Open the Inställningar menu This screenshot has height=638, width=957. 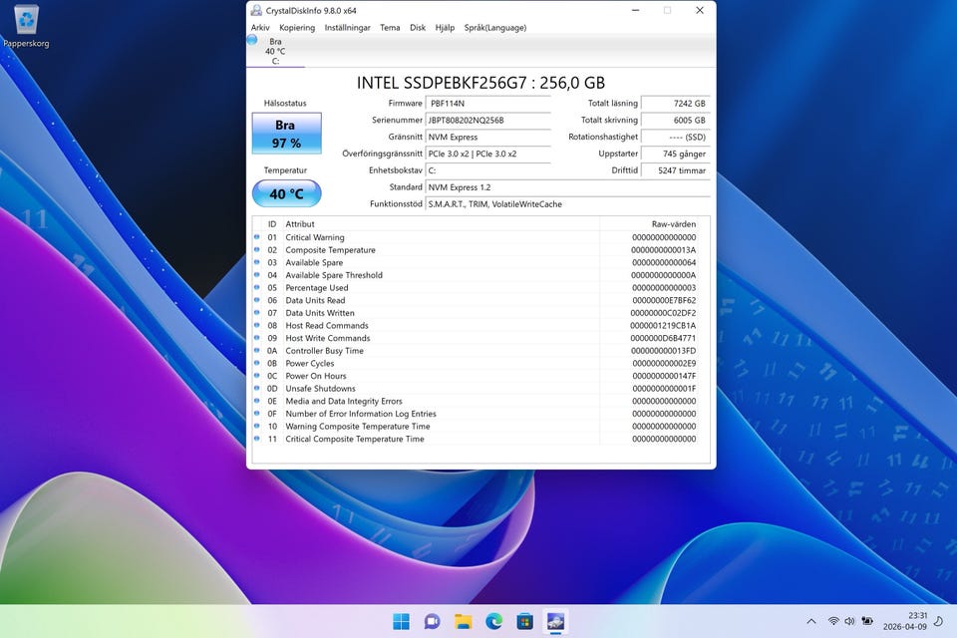click(x=347, y=28)
